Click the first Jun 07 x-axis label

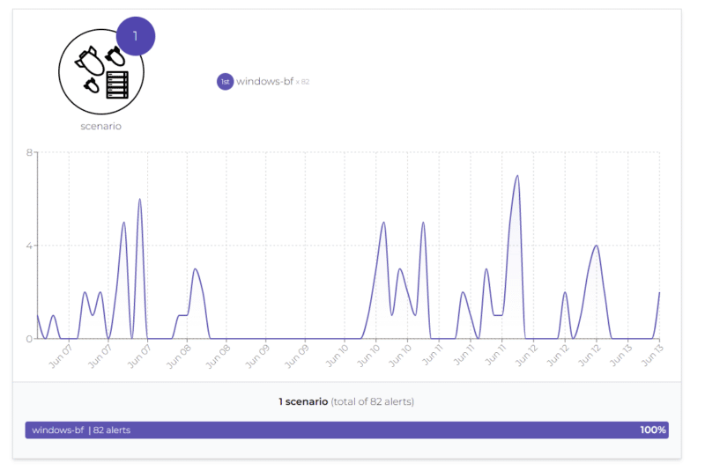58,356
